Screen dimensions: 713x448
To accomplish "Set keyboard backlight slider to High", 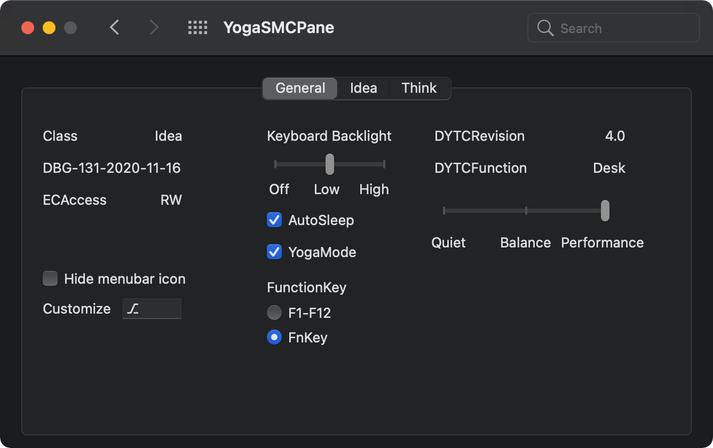I will pyautogui.click(x=384, y=164).
